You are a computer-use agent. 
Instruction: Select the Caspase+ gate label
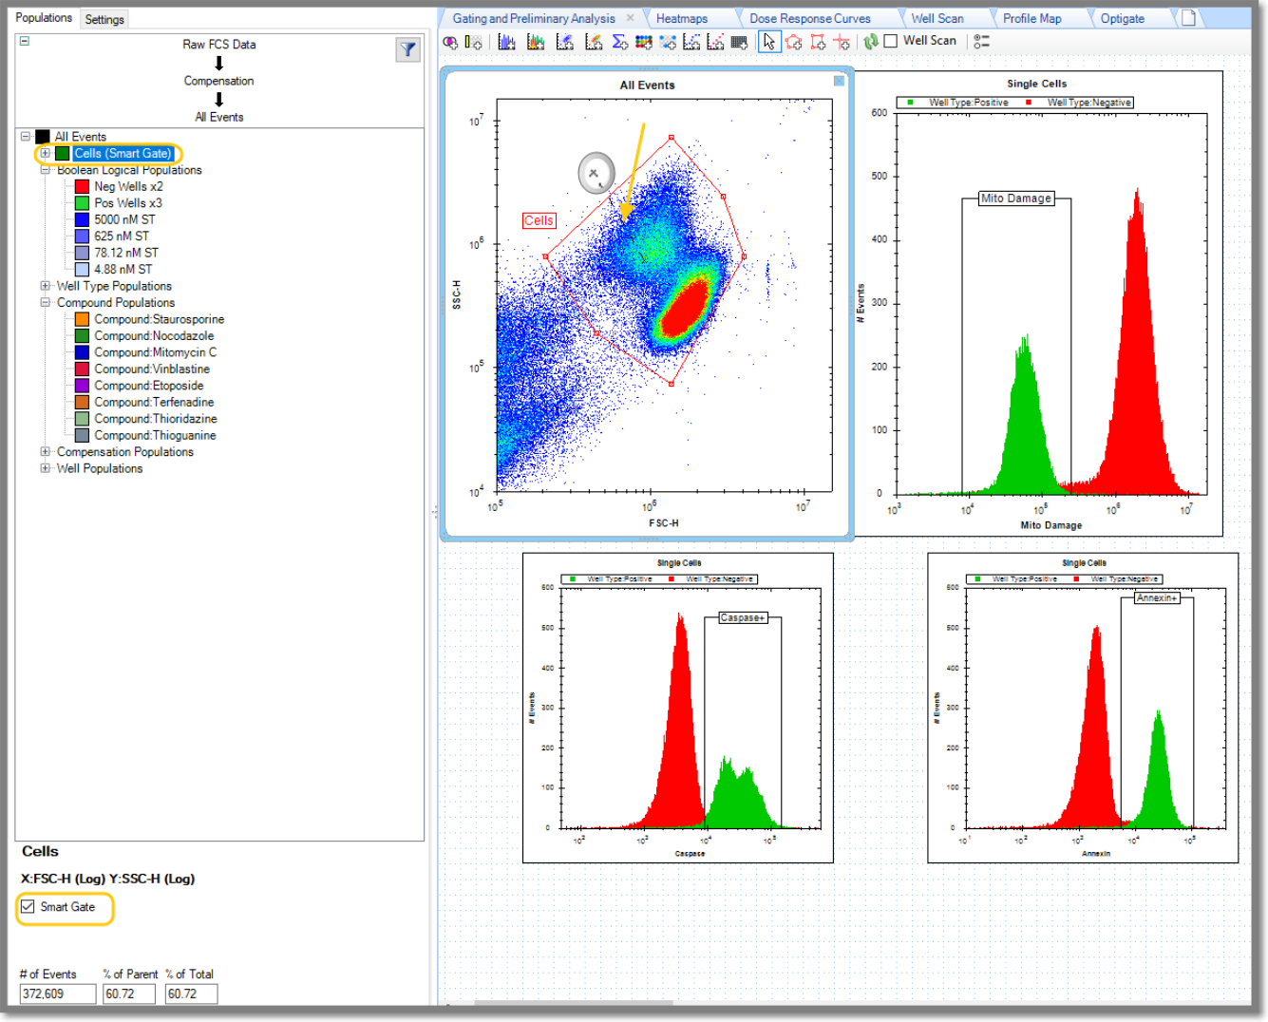click(742, 618)
